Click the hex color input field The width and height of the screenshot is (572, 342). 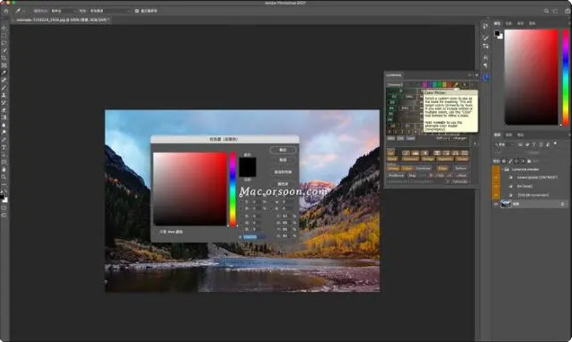[x=253, y=237]
